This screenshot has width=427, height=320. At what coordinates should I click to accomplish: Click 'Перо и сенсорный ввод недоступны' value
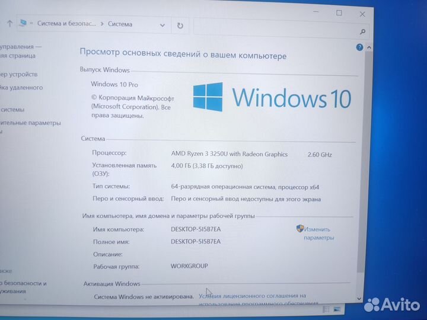246,199
